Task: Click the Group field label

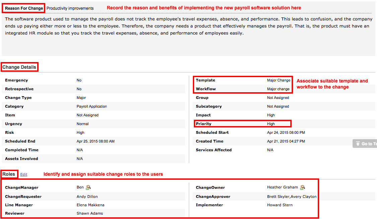Action: coord(202,98)
